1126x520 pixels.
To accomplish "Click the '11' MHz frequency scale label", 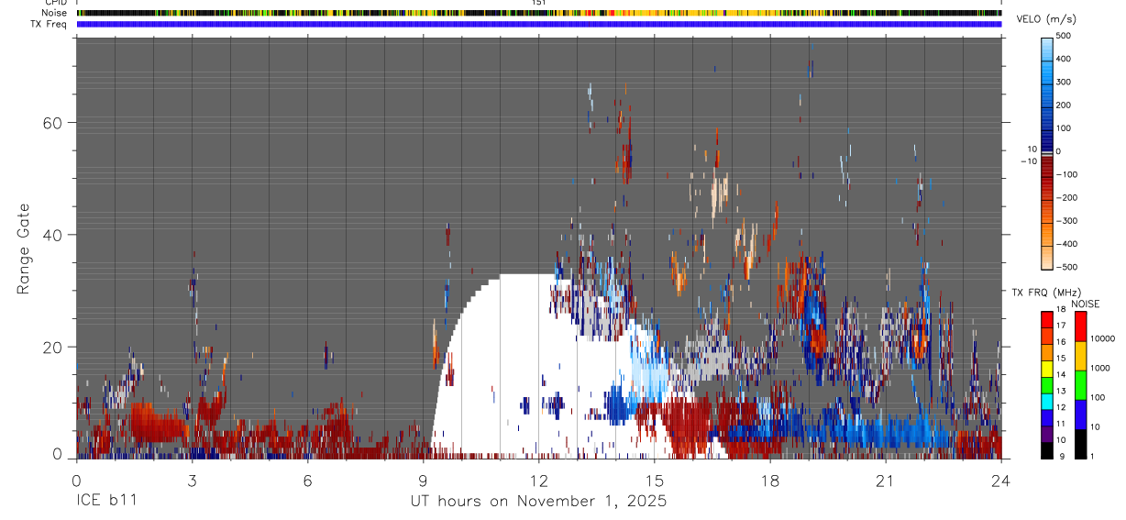I will pos(1062,423).
